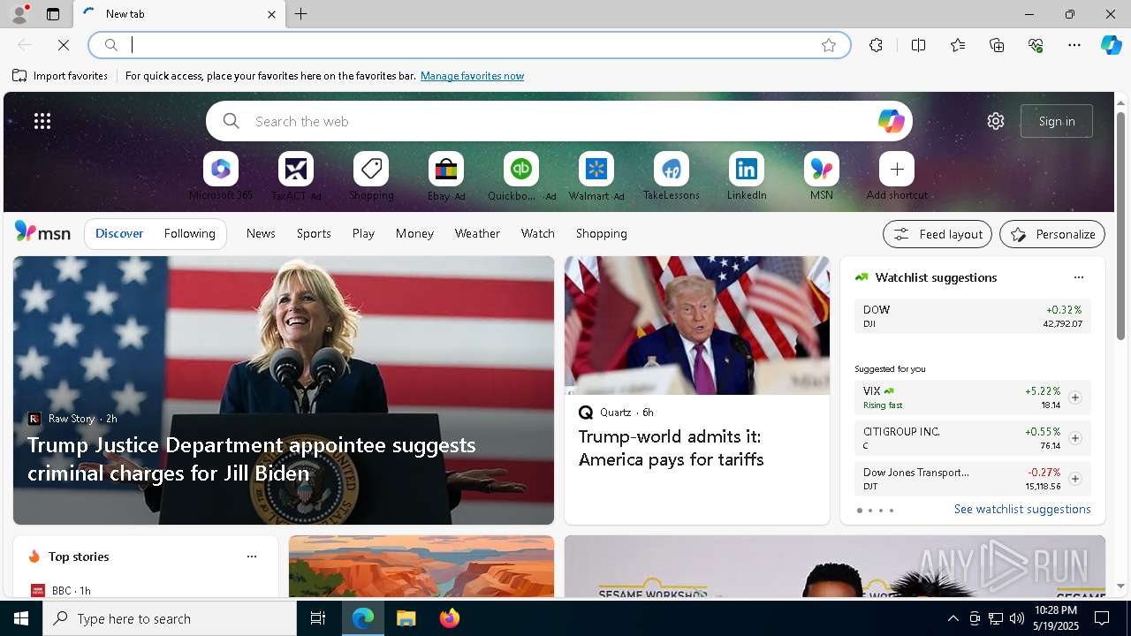The image size is (1131, 636).
Task: Open the Play section
Action: click(x=363, y=233)
